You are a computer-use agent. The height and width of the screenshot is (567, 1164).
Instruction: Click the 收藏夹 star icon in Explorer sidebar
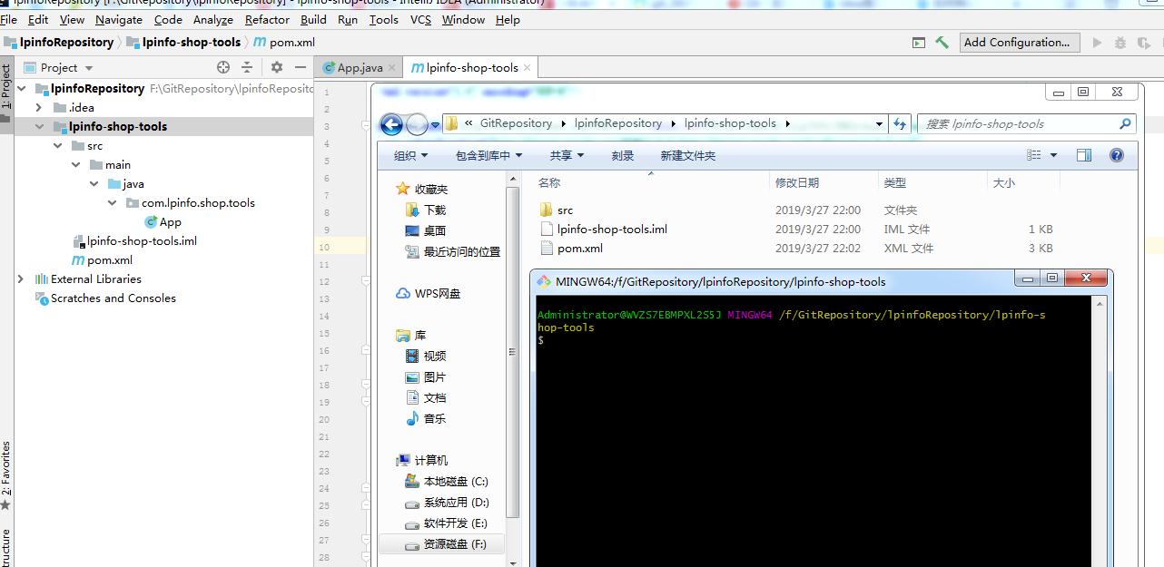(x=403, y=189)
